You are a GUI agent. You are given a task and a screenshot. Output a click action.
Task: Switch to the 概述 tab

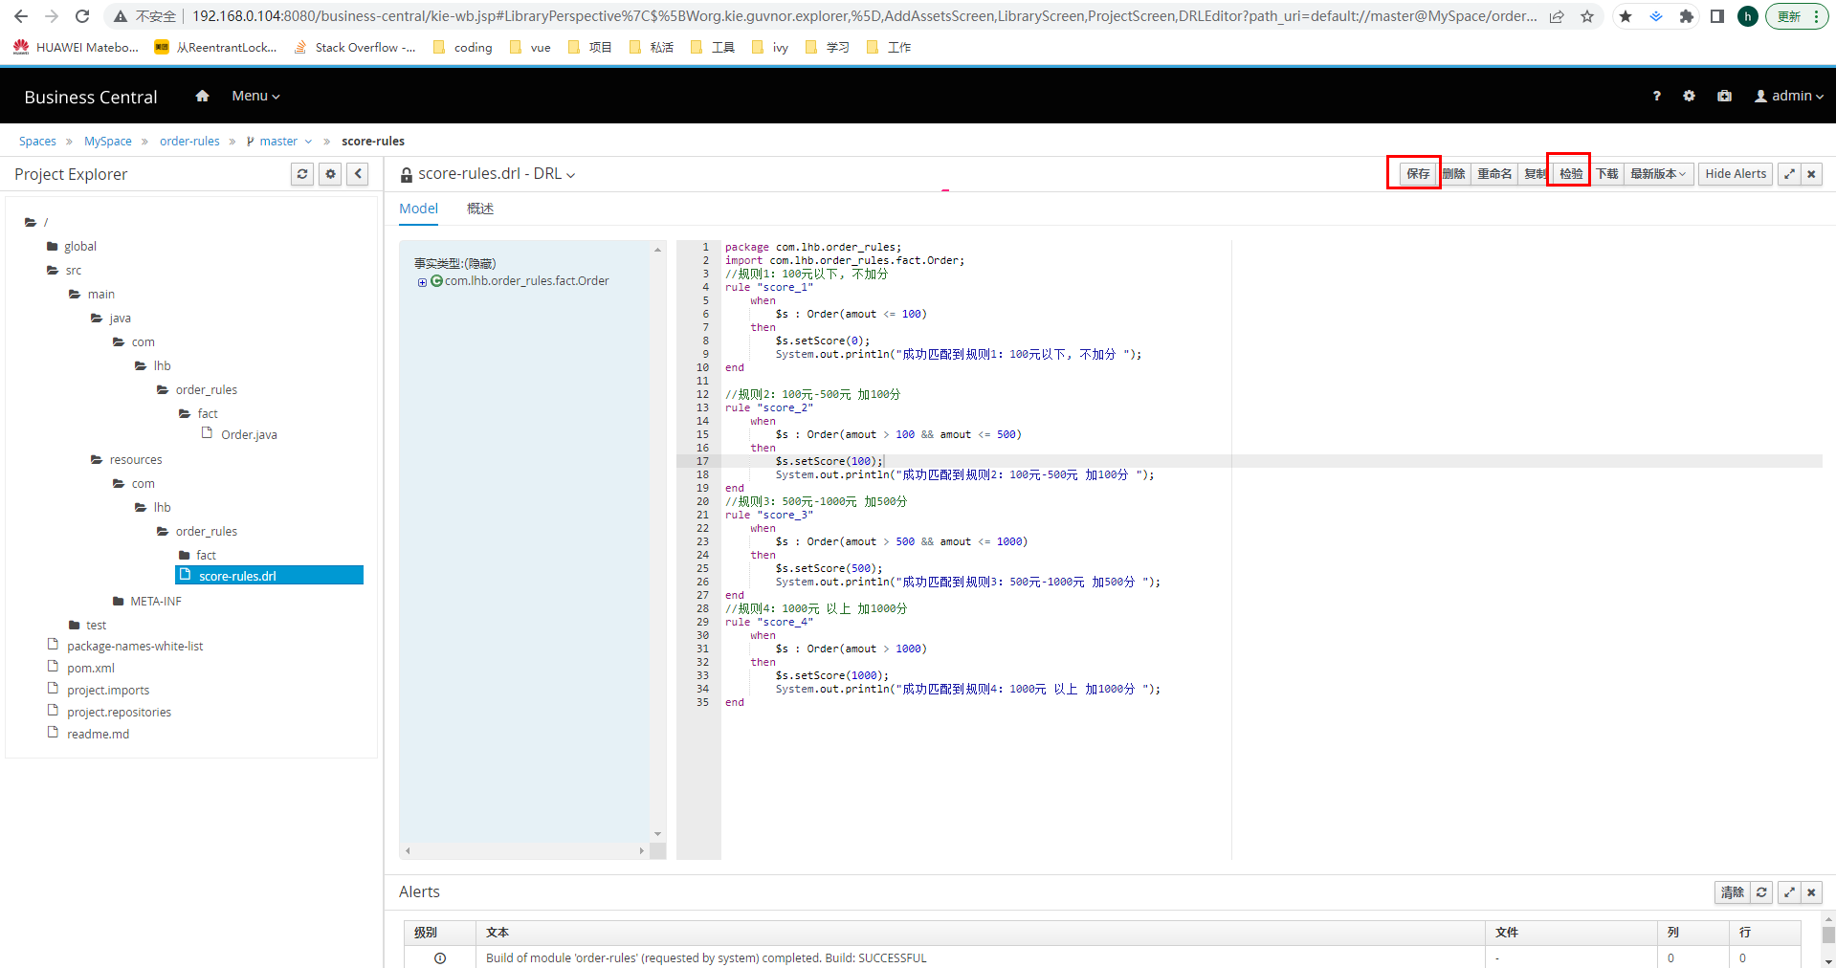coord(479,209)
